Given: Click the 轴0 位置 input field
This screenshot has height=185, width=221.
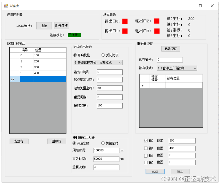Looking at the screenshot, I should click(182, 141).
